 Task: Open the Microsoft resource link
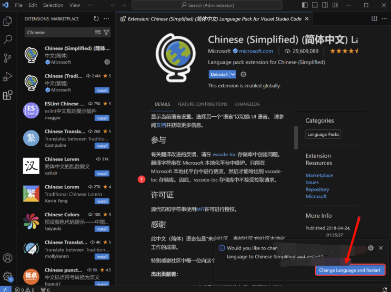pyautogui.click(x=316, y=196)
